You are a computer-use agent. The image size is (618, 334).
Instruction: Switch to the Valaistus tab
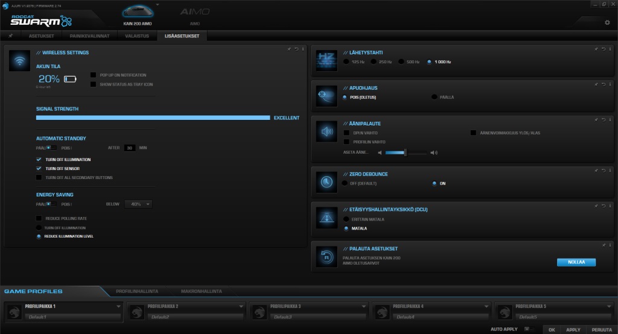point(138,36)
